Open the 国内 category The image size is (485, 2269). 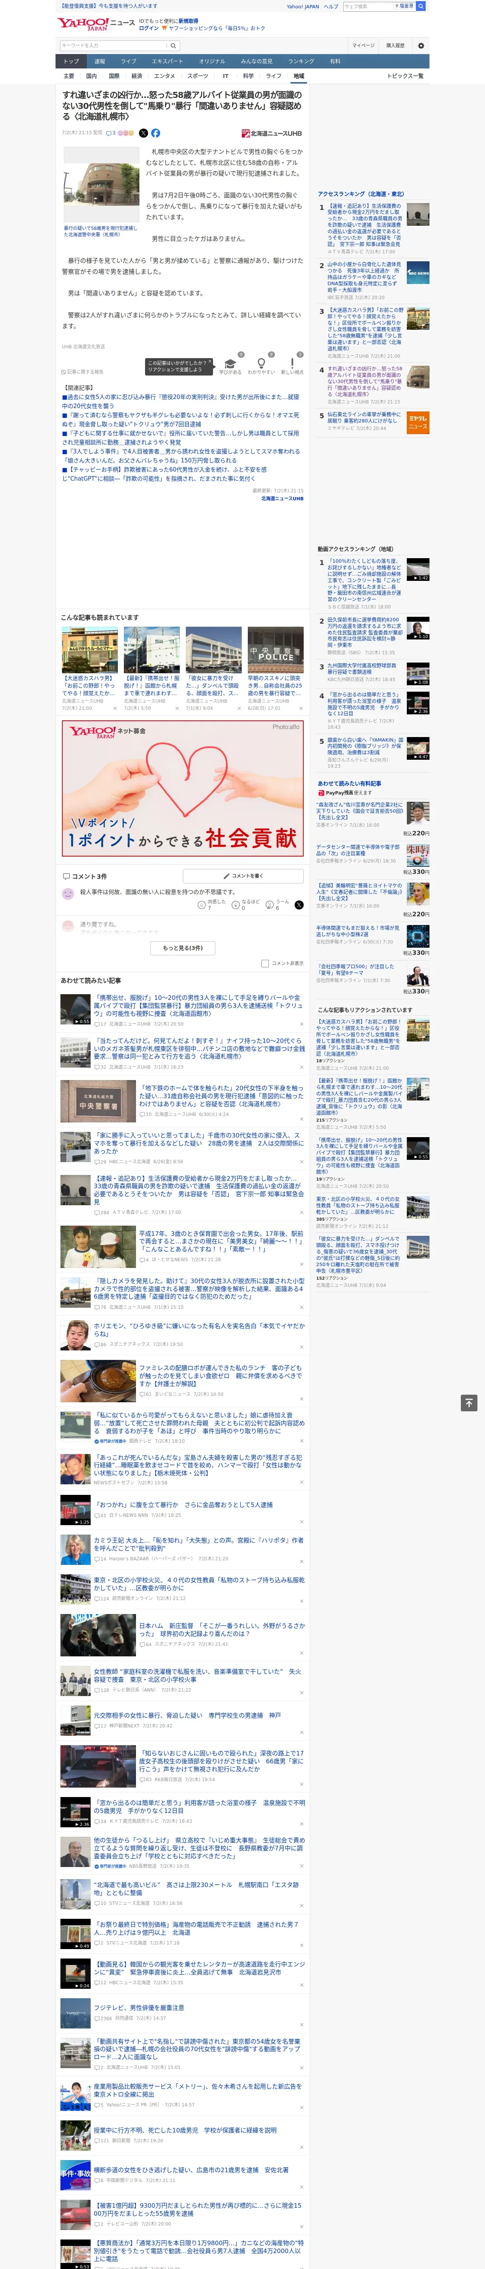[x=91, y=76]
